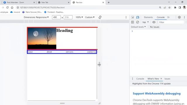Go to the browser home page icon
The height and width of the screenshot is (105, 187).
[x=12, y=8]
